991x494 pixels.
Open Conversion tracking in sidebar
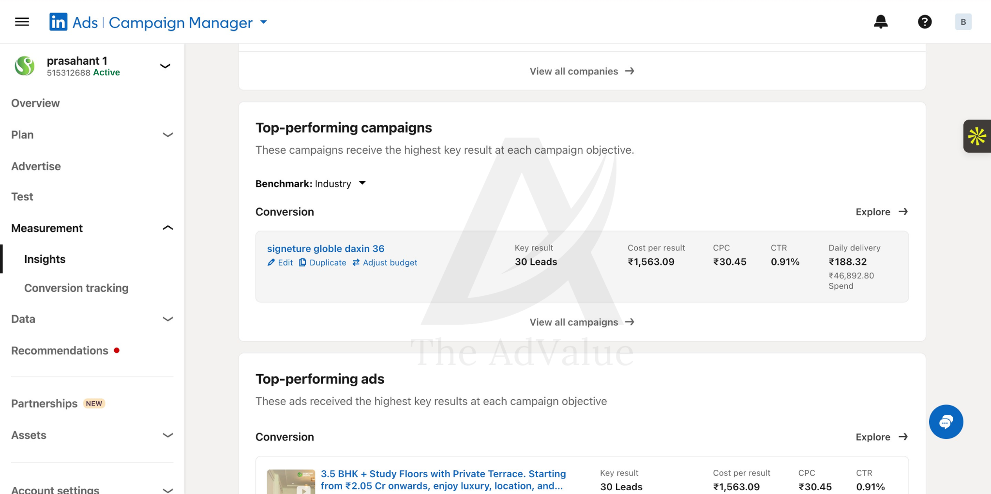coord(76,288)
